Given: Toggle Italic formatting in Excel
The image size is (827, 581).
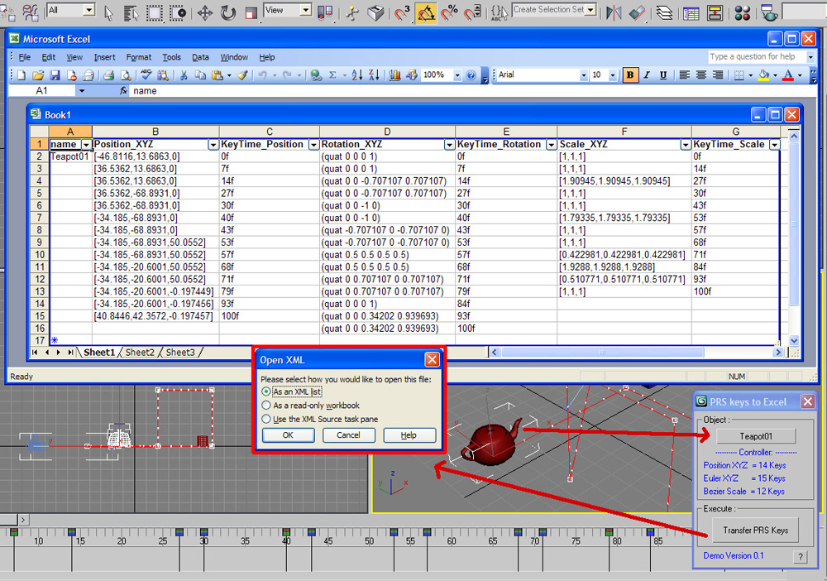Looking at the screenshot, I should pyautogui.click(x=647, y=75).
